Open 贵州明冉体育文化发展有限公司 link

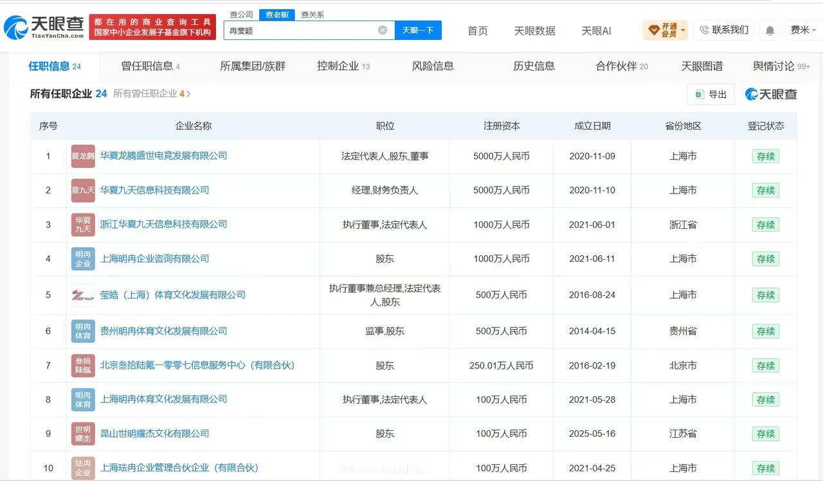pyautogui.click(x=163, y=331)
